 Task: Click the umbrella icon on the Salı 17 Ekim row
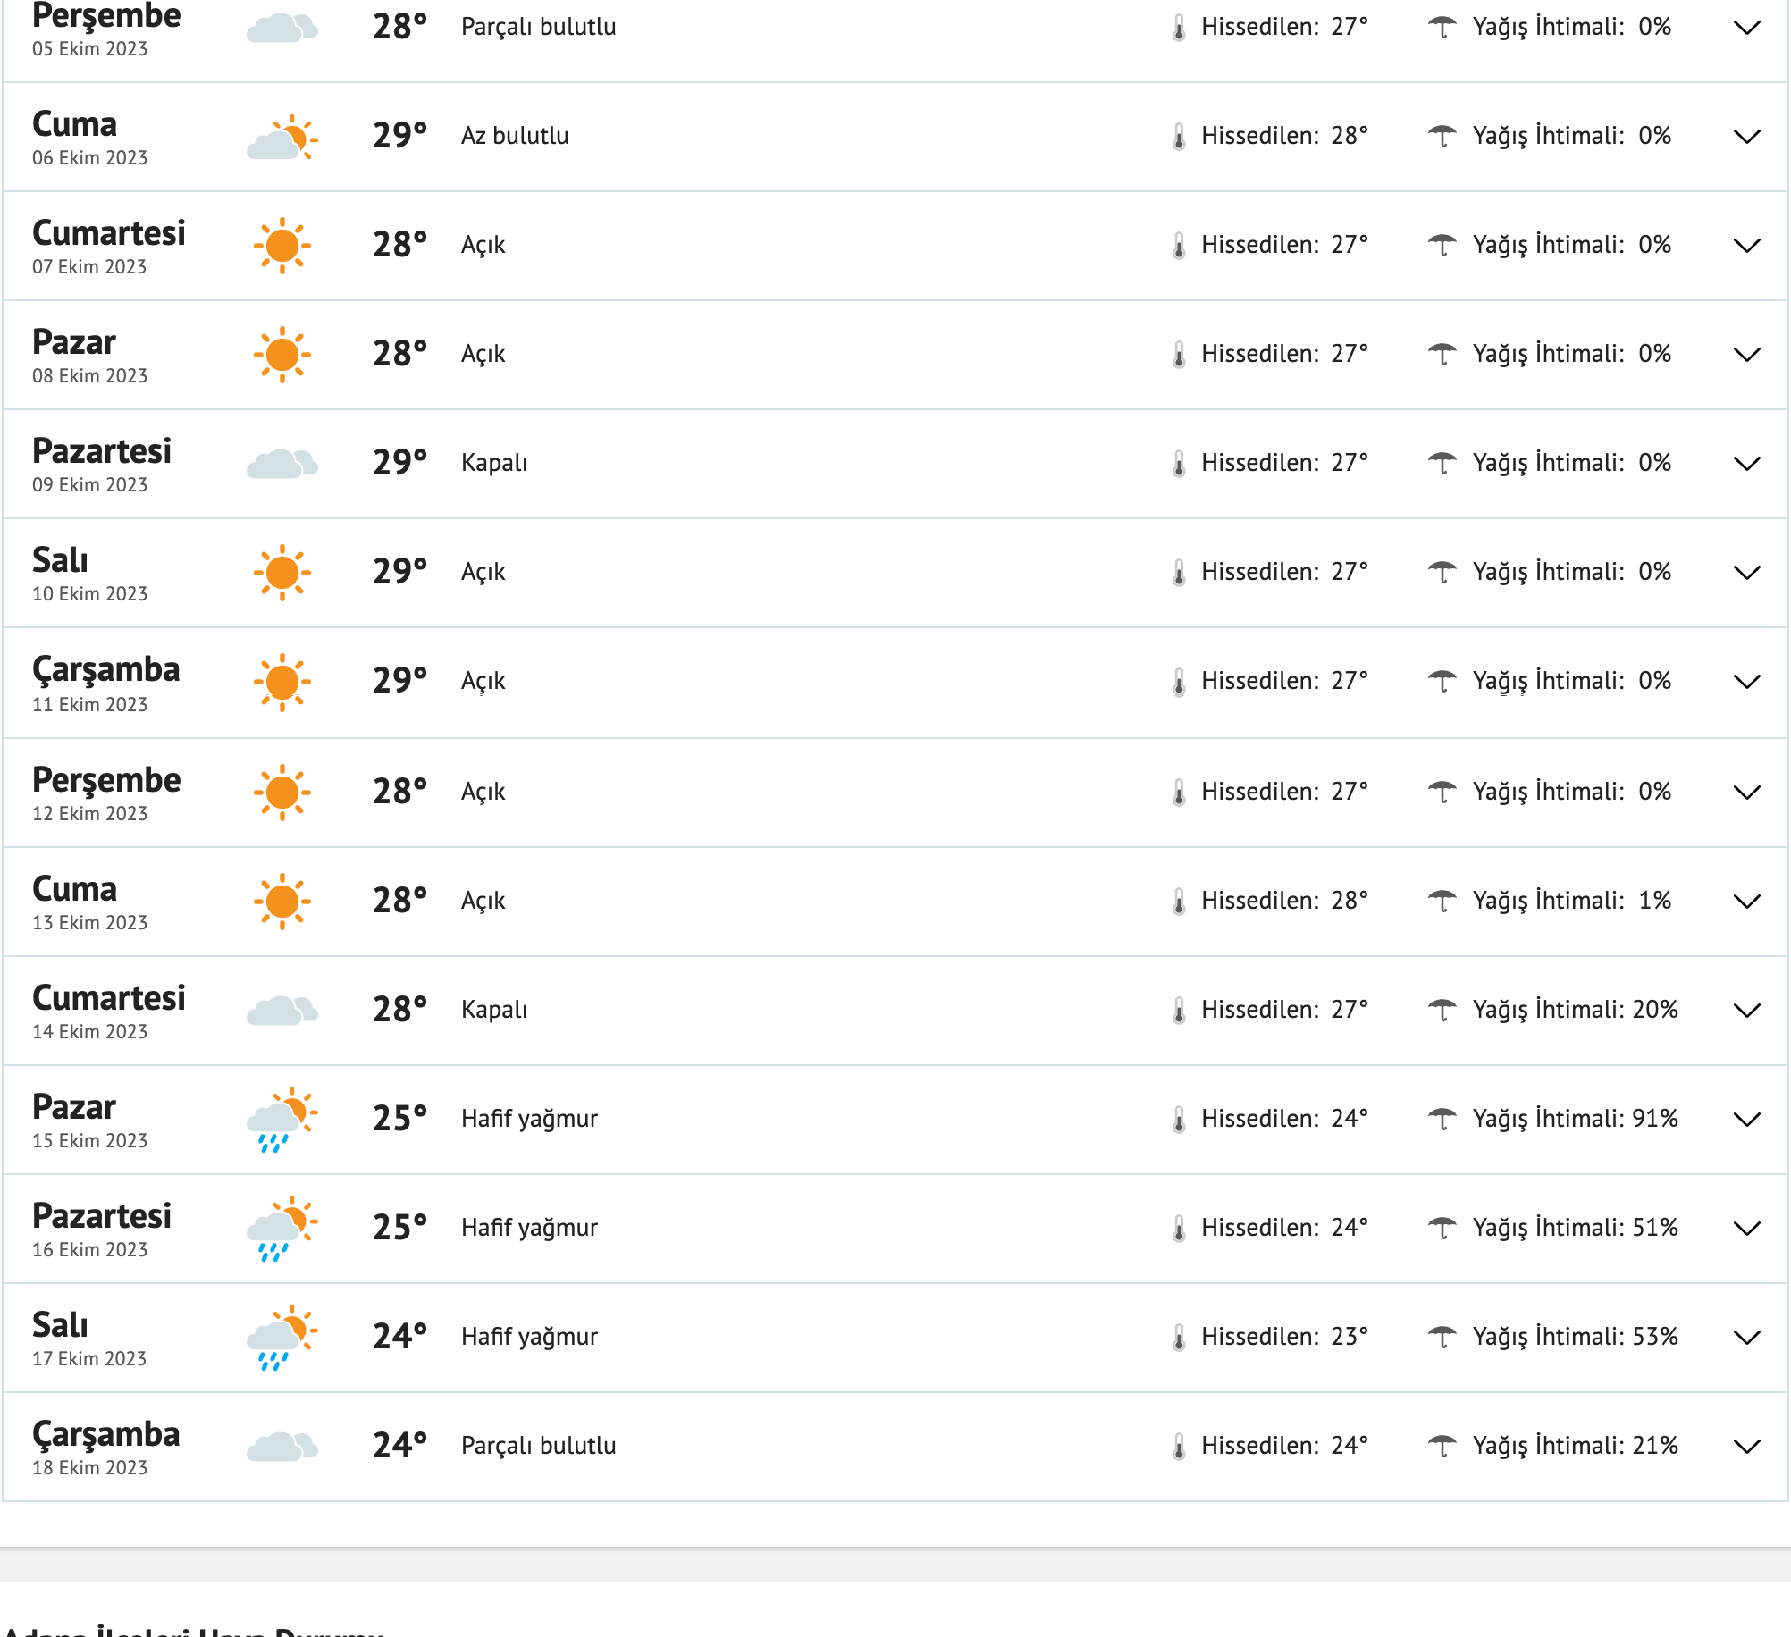coord(1444,1336)
